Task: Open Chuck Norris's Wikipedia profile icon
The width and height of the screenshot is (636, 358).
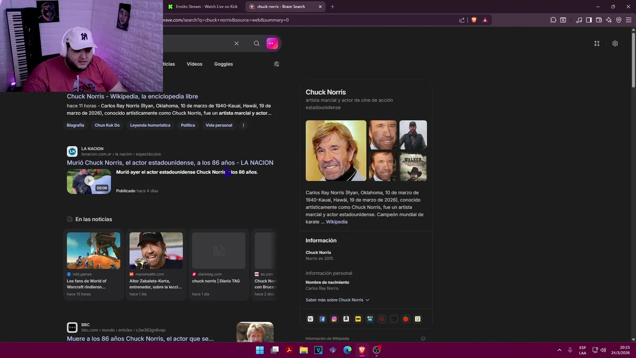Action: pyautogui.click(x=311, y=319)
